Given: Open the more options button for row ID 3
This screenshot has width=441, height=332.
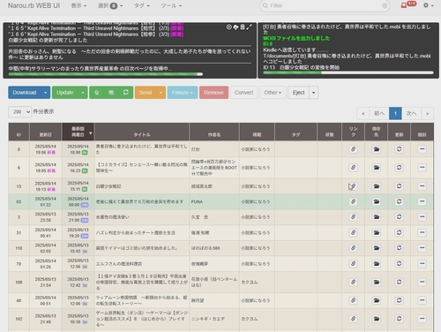Looking at the screenshot, I should coord(422,217).
